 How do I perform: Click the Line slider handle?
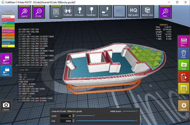[137, 121]
